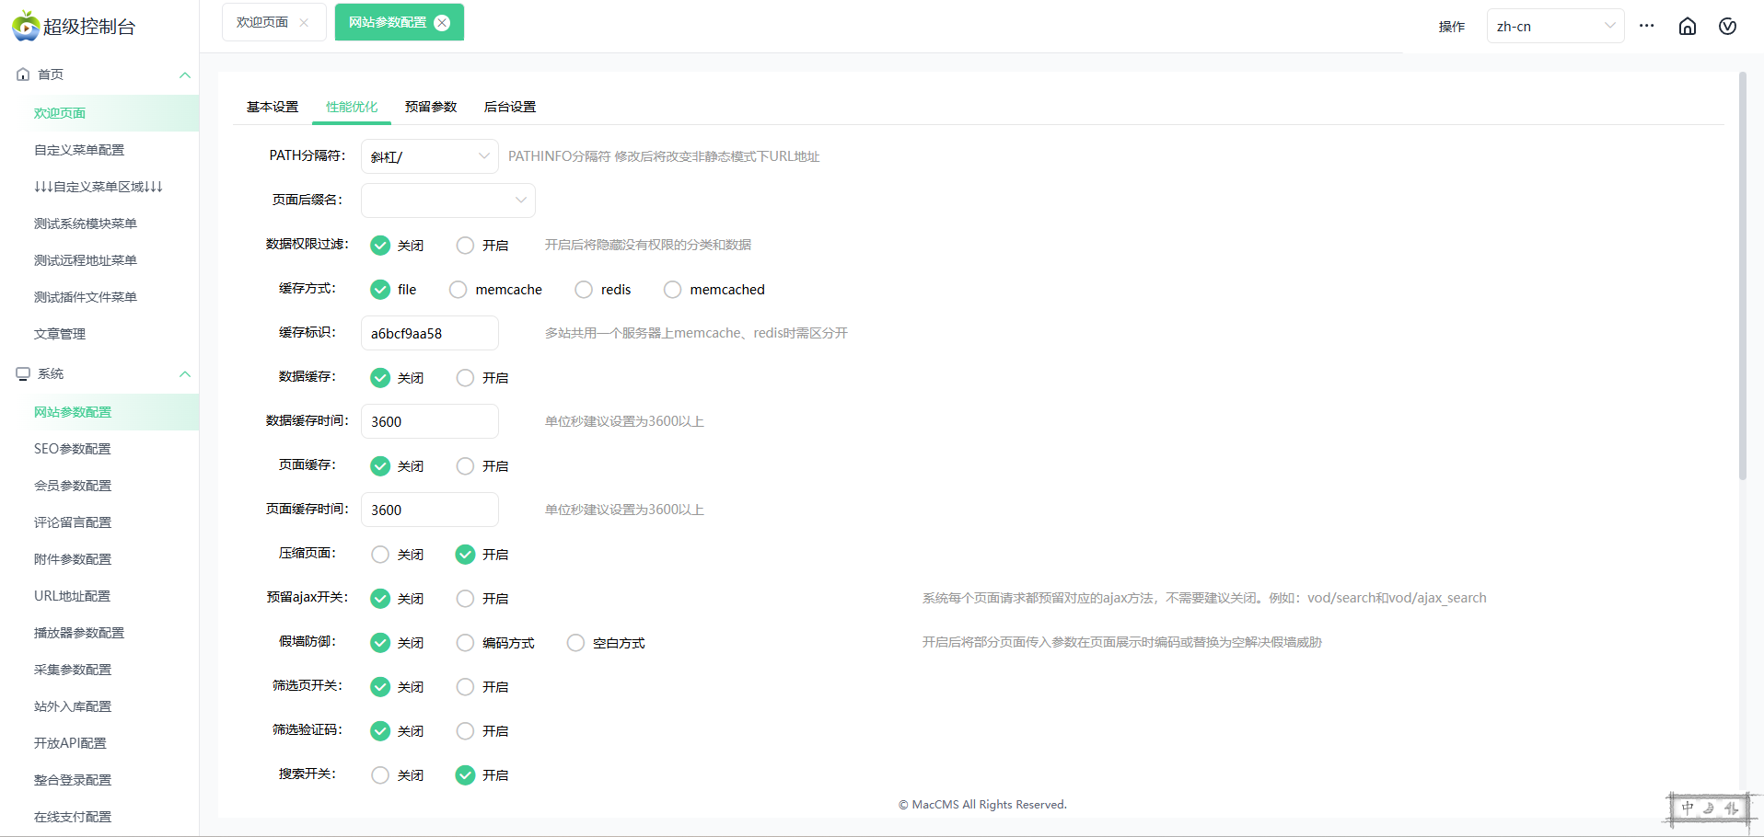Click the 缓存标识 input field
Viewport: 1764px width, 837px height.
coord(429,333)
